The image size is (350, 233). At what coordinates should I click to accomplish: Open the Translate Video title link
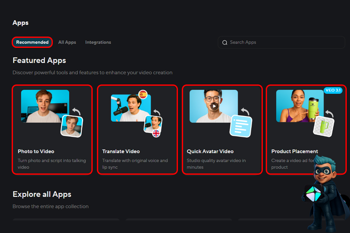point(121,151)
